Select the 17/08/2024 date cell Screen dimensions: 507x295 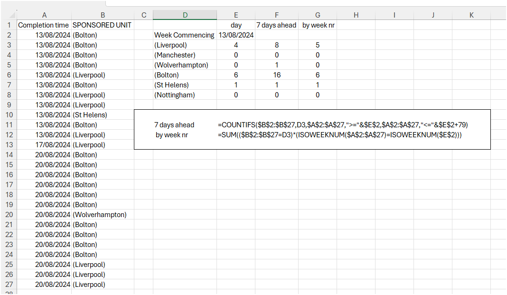click(x=44, y=144)
